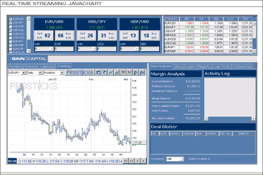Viewport: 263px width, 175px height.
Task: Compress chart with the inward arrows icon
Action: (x=131, y=161)
